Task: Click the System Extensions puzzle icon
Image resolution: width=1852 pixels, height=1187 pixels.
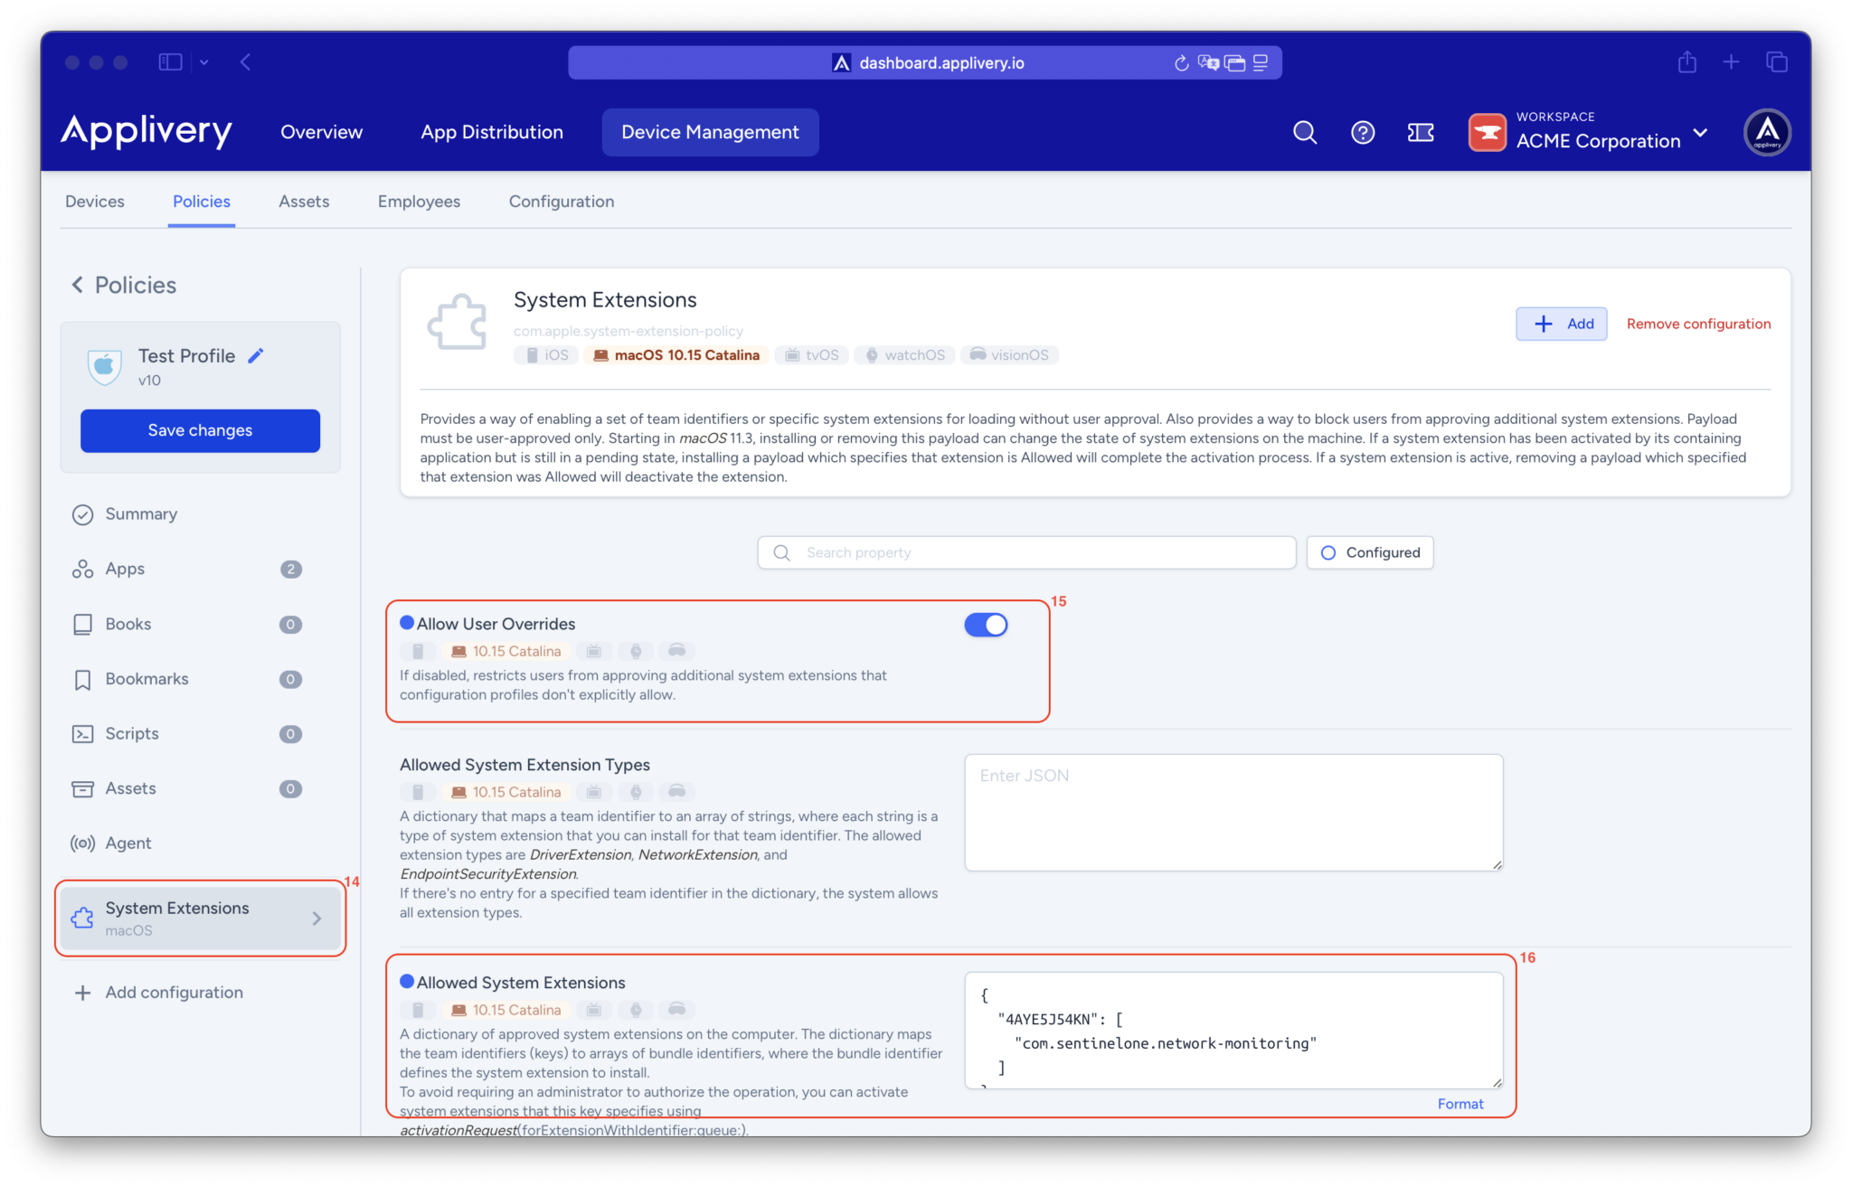Action: [x=458, y=321]
